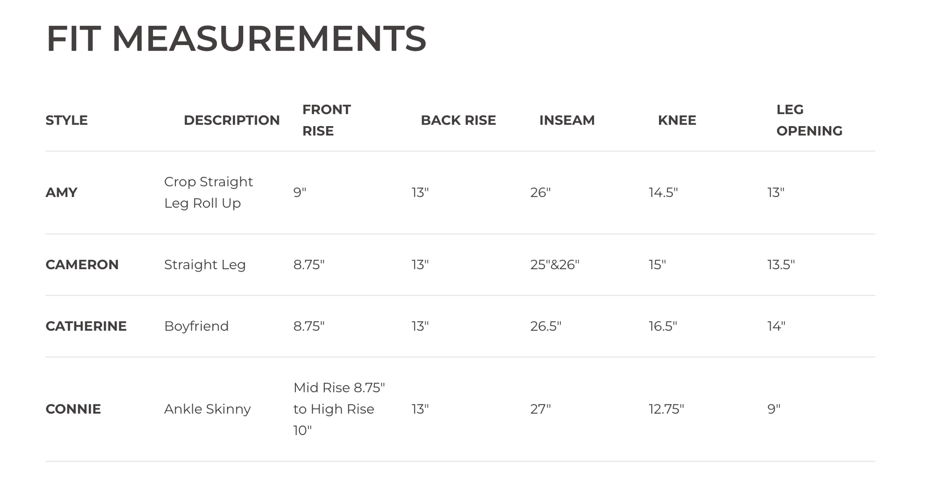Click the Crop Straight Leg Roll Up description
Screen dimensions: 945x484
pos(208,193)
